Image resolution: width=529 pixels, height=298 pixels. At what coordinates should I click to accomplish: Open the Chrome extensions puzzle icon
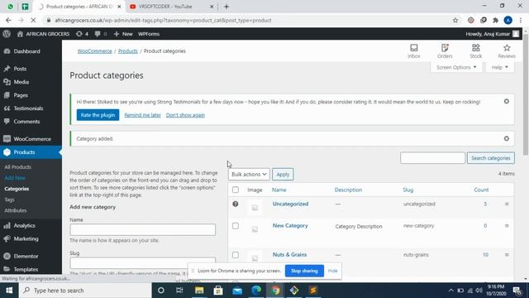pos(495,20)
